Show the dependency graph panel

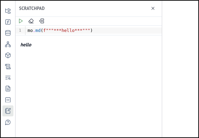(x=8, y=44)
